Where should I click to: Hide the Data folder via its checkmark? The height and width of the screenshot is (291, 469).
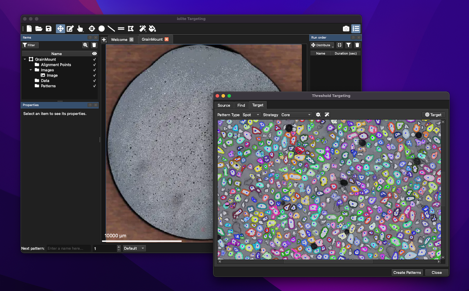pyautogui.click(x=94, y=81)
